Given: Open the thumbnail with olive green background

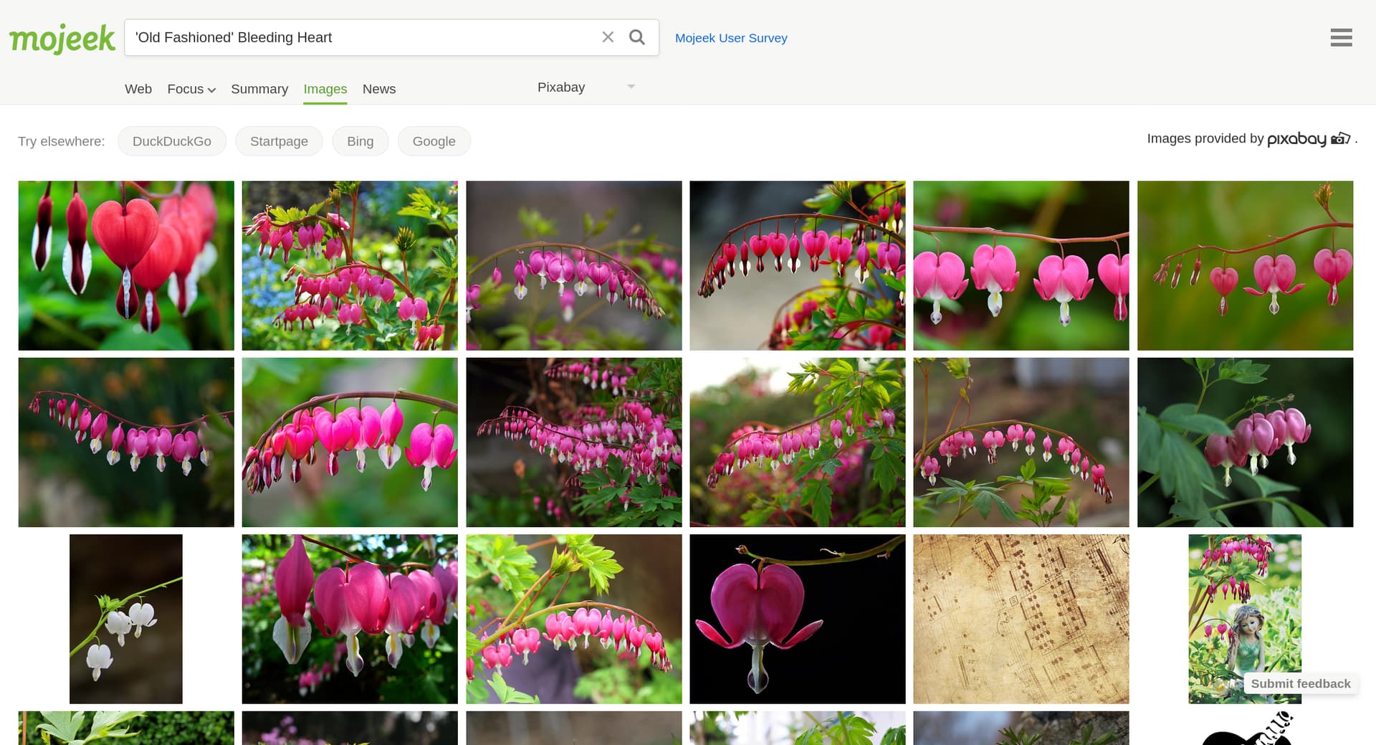Looking at the screenshot, I should 1246,265.
